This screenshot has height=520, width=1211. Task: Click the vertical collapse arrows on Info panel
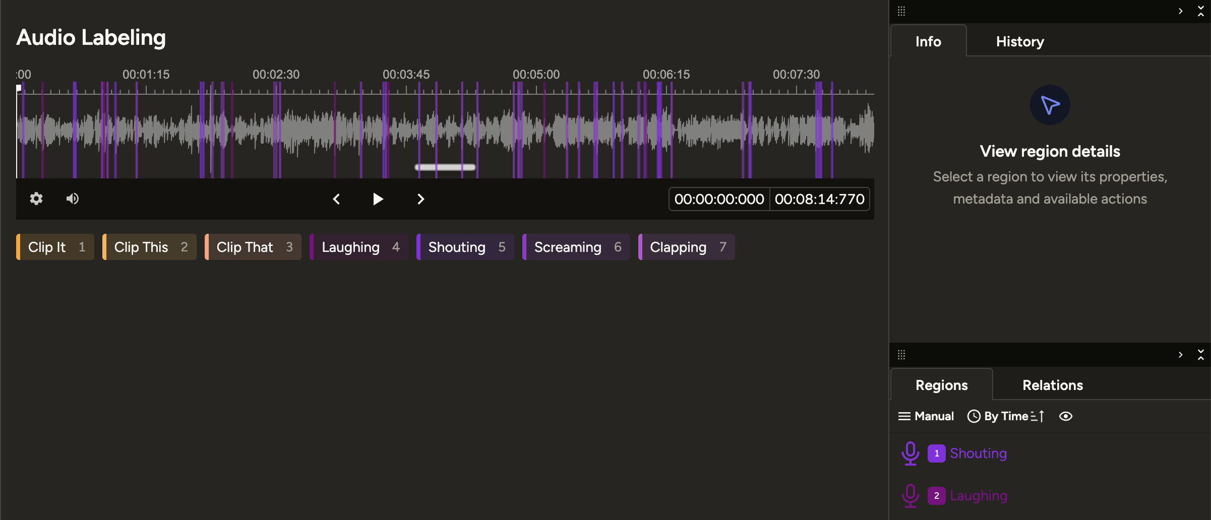coord(1200,11)
